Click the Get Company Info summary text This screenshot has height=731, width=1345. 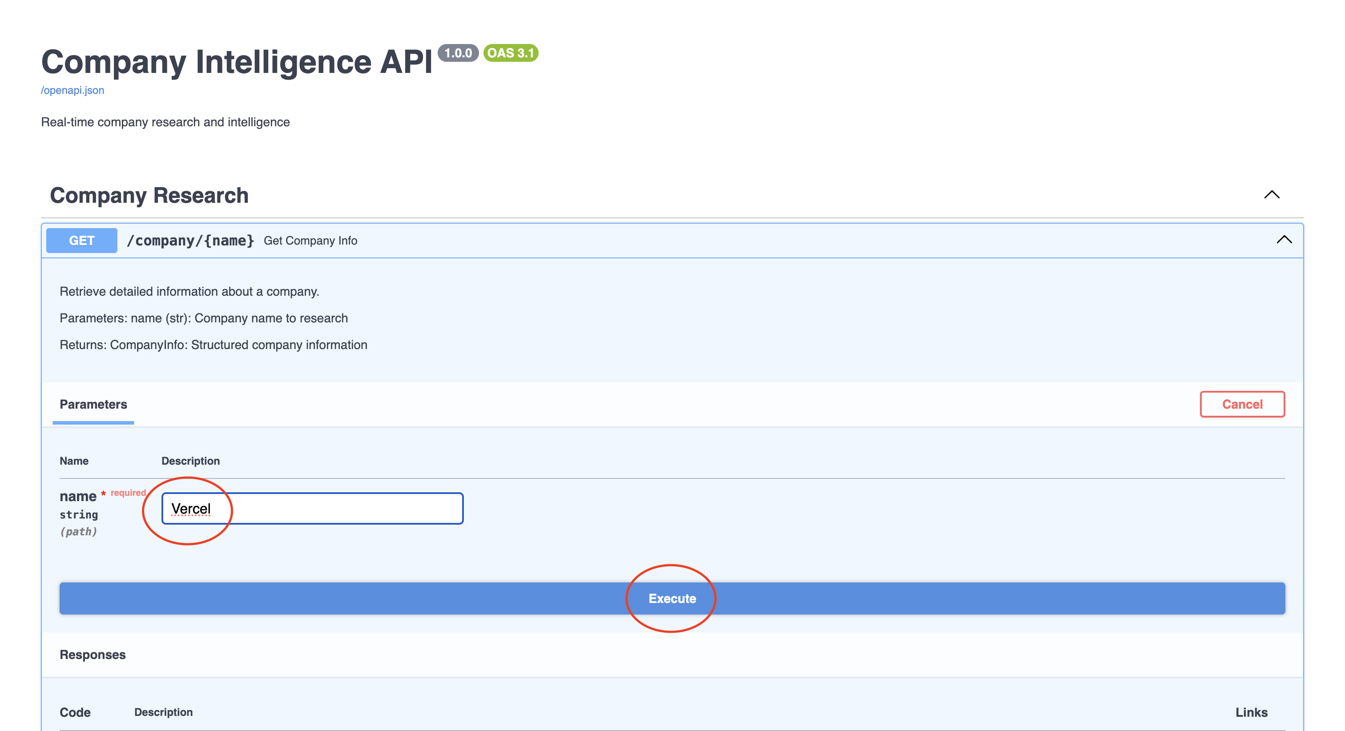[310, 241]
